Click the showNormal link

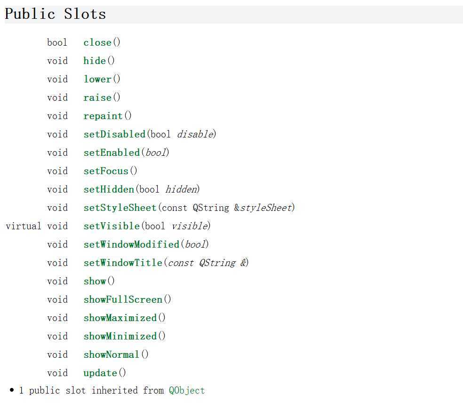112,355
